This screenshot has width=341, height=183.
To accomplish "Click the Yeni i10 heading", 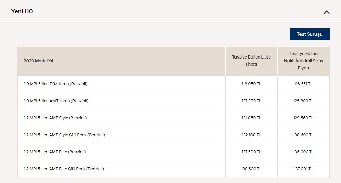I will pyautogui.click(x=22, y=11).
